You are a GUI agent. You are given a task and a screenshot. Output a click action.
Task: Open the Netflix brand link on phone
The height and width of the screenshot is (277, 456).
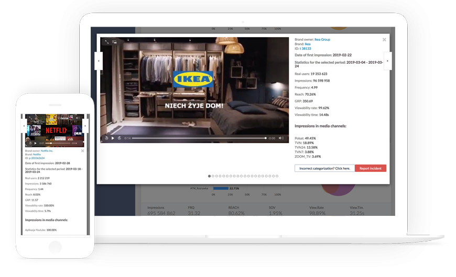point(37,155)
